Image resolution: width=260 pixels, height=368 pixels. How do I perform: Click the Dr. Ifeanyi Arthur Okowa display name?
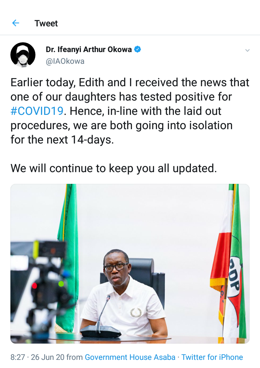(89, 49)
